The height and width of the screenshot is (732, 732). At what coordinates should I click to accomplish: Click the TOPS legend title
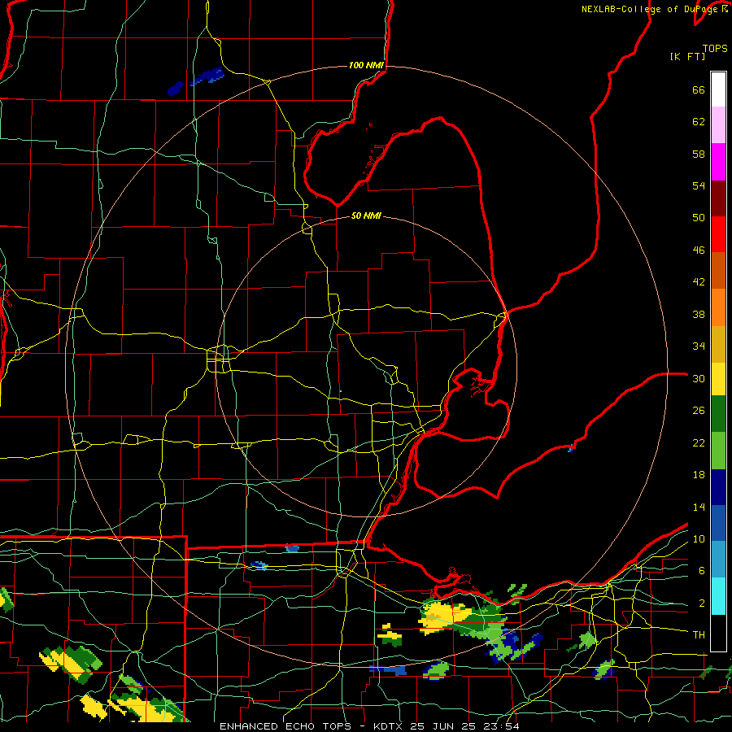(x=715, y=48)
